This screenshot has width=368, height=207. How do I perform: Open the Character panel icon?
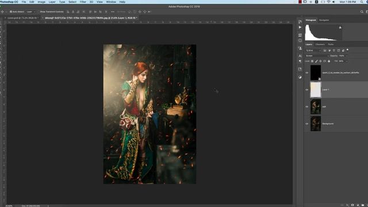300,56
